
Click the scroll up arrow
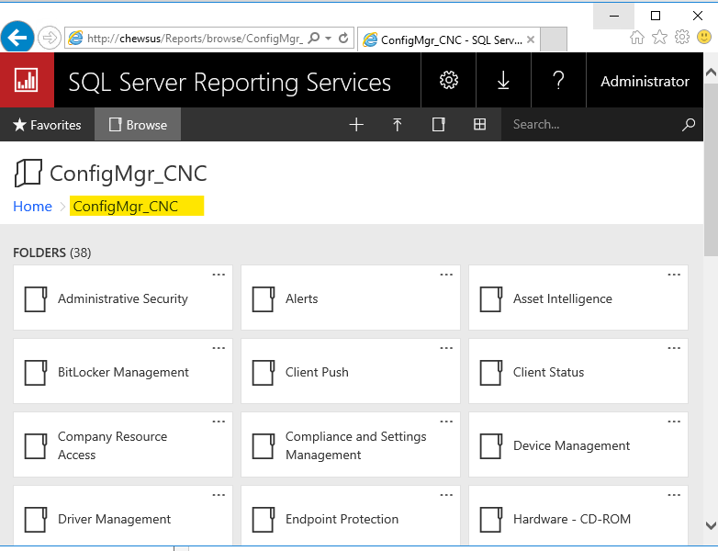click(711, 73)
